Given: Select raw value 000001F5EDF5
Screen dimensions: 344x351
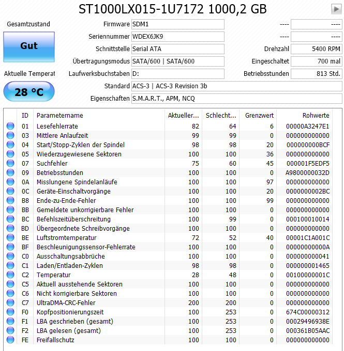Looking at the screenshot, I should 308,164.
